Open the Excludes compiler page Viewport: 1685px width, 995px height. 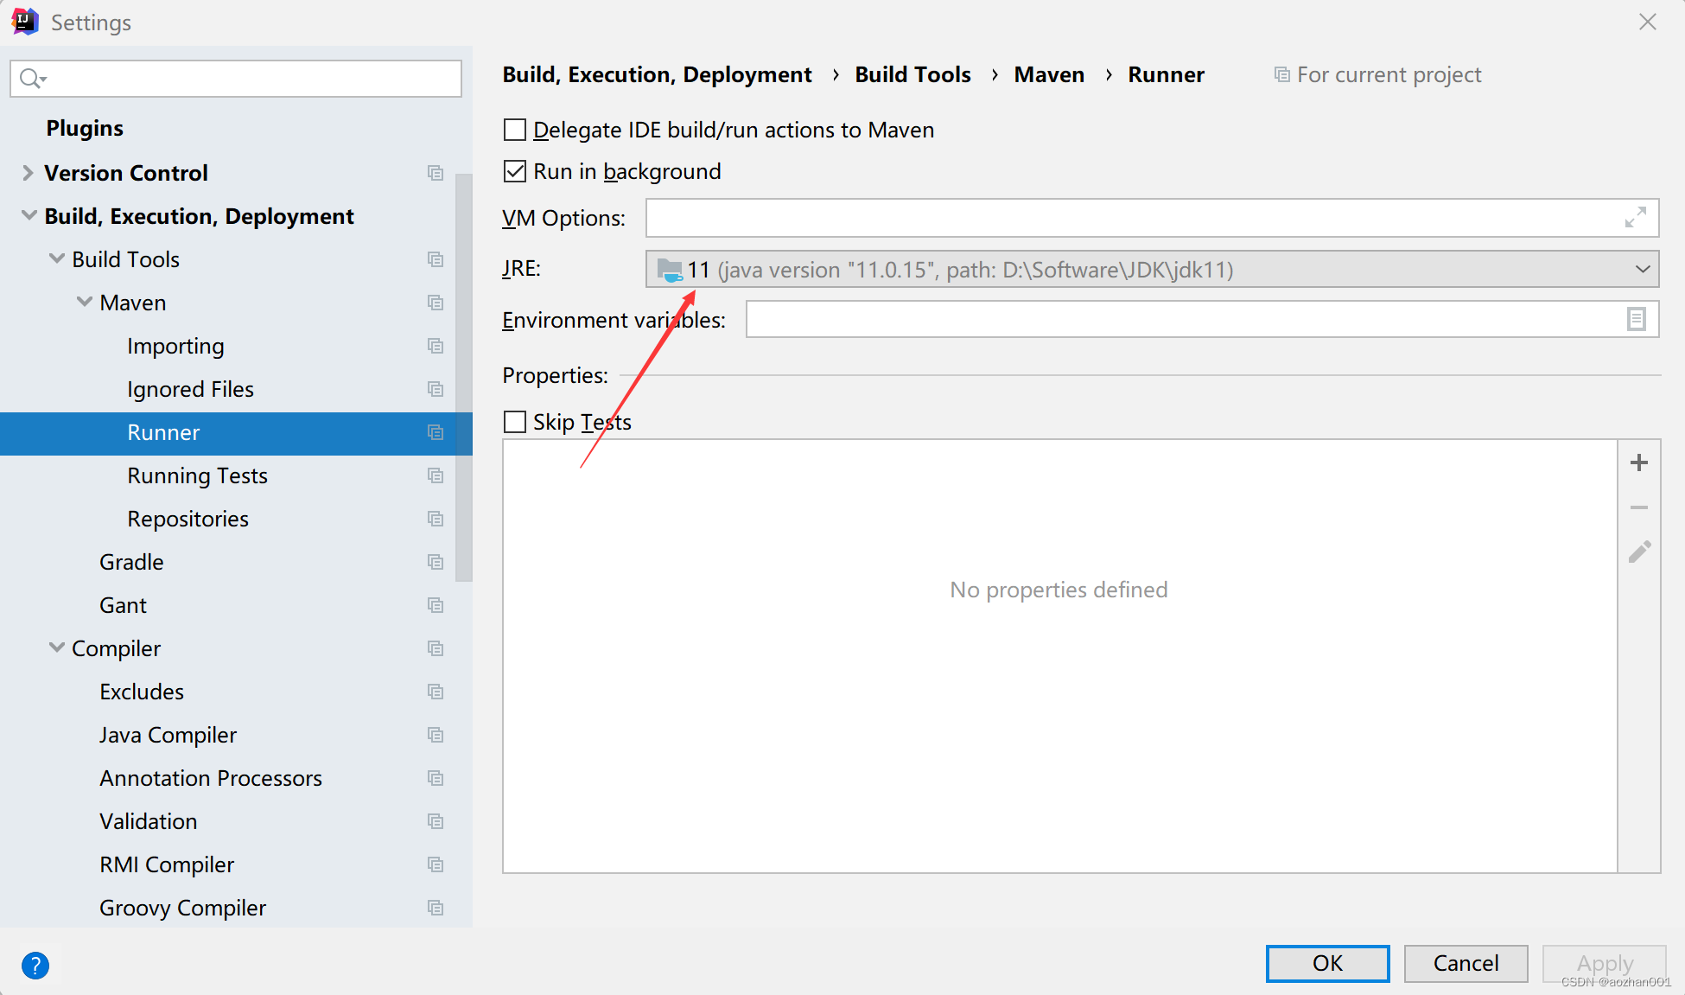(x=142, y=692)
